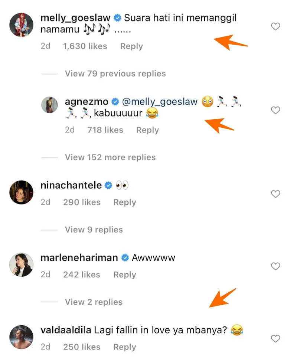This screenshot has width=297, height=361.
Task: Reply to melly_goeslaw's comment
Action: tap(131, 46)
